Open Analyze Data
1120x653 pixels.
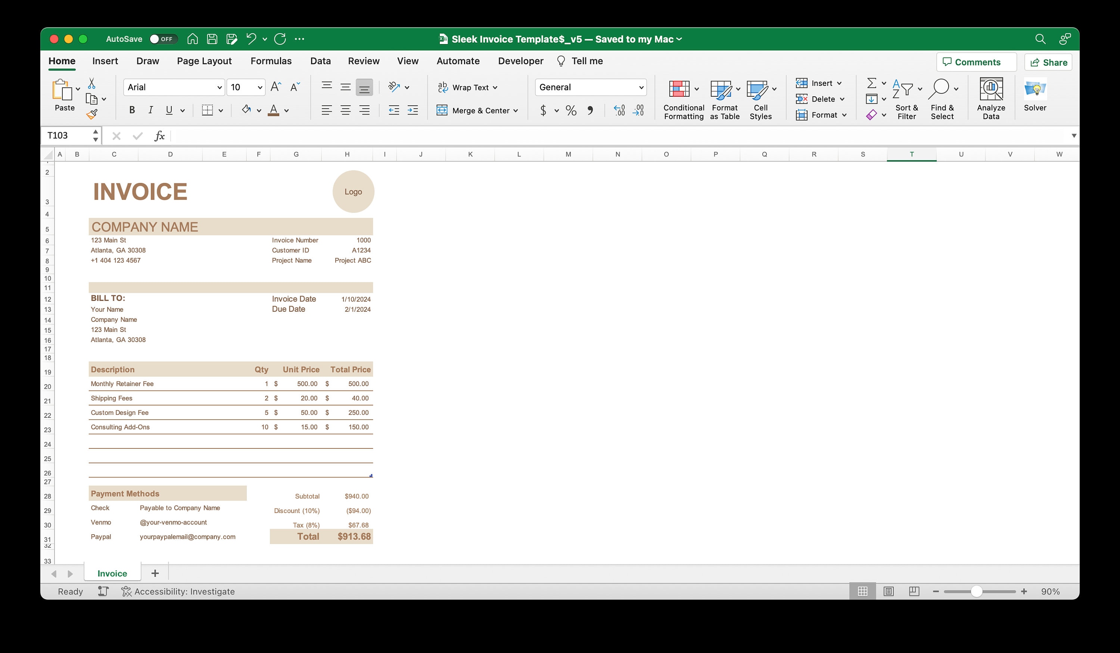pyautogui.click(x=991, y=99)
